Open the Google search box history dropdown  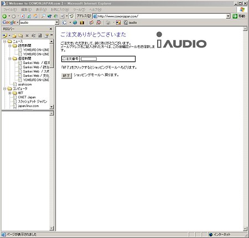pyautogui.click(x=57, y=23)
